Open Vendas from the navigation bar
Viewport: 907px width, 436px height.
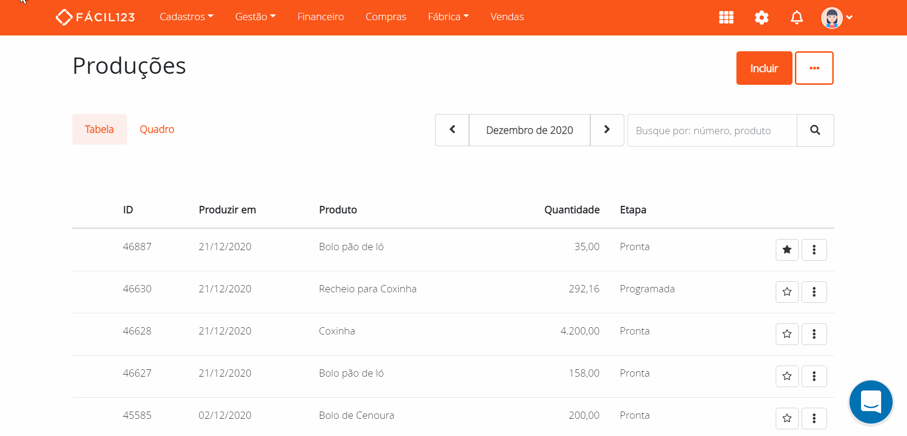click(506, 16)
